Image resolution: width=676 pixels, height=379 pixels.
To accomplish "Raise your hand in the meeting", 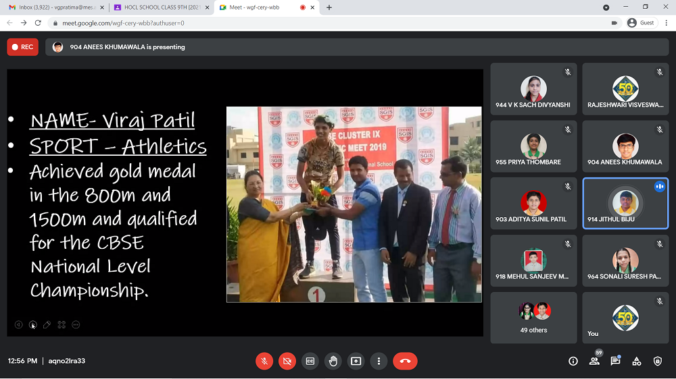I will 333,361.
